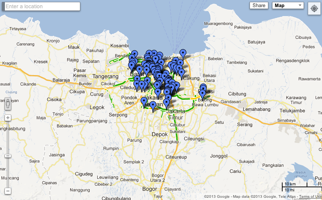Click the bottom-most blue marker at Bekasi

click(203, 94)
